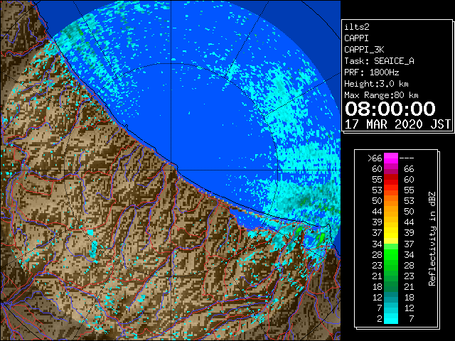
Task: Click the 'Task: SEAICE_A' line
Action: click(x=379, y=61)
